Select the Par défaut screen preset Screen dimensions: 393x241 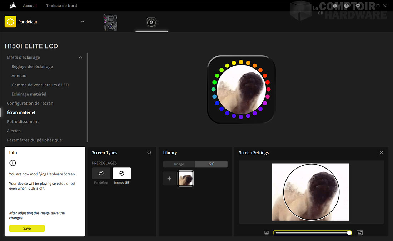click(x=101, y=174)
